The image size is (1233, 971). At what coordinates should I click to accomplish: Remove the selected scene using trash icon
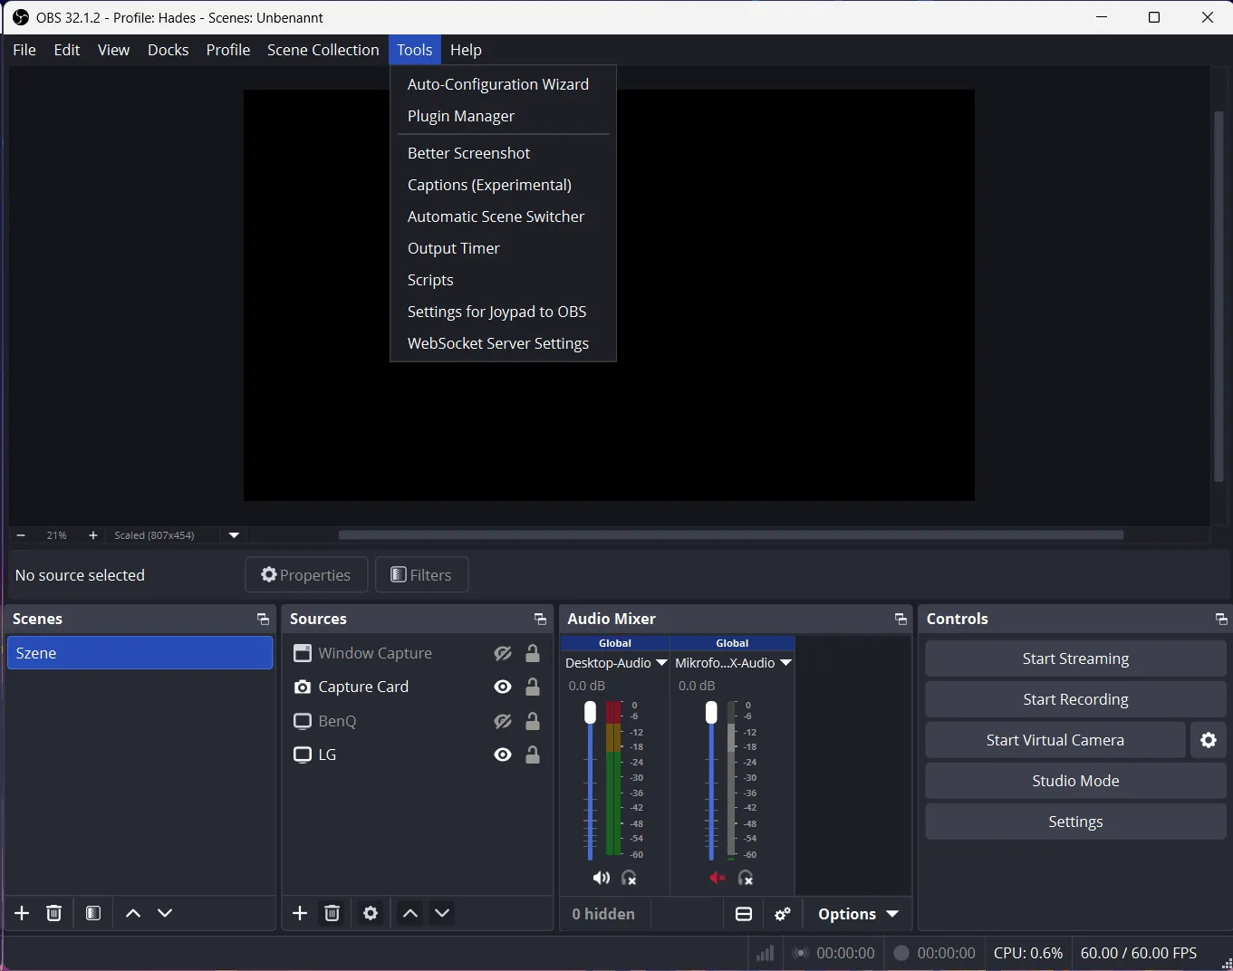tap(54, 913)
